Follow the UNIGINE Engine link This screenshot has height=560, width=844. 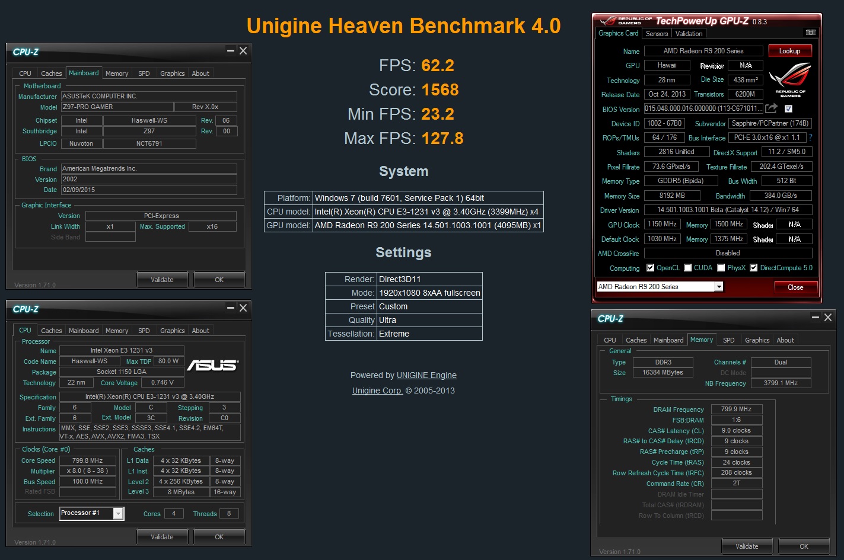pos(426,375)
